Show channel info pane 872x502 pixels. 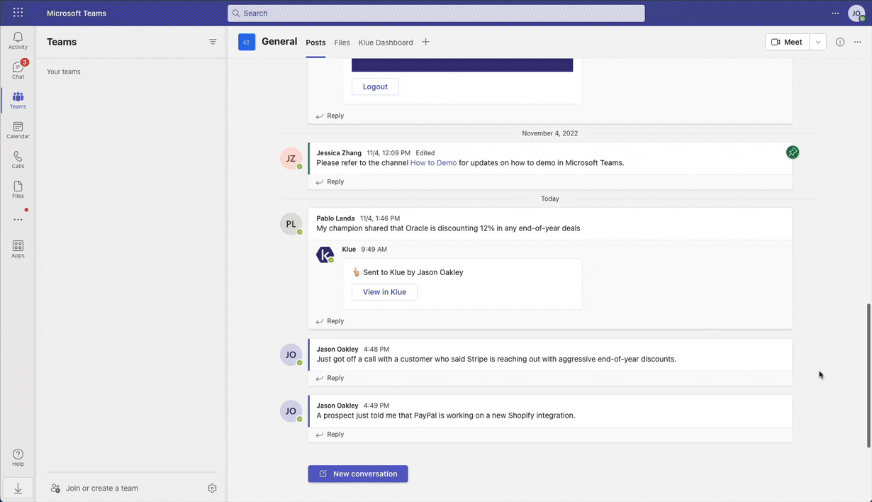click(840, 42)
